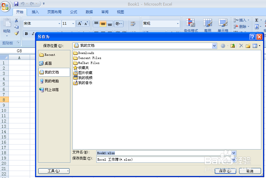Viewport: 266px width, 178px height.
Task: Select the Tencent Files folder
Action: pos(87,58)
